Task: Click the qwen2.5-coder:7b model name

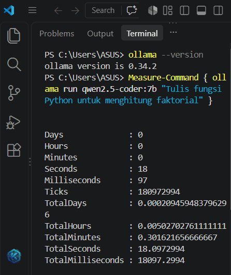Action: (x=119, y=89)
